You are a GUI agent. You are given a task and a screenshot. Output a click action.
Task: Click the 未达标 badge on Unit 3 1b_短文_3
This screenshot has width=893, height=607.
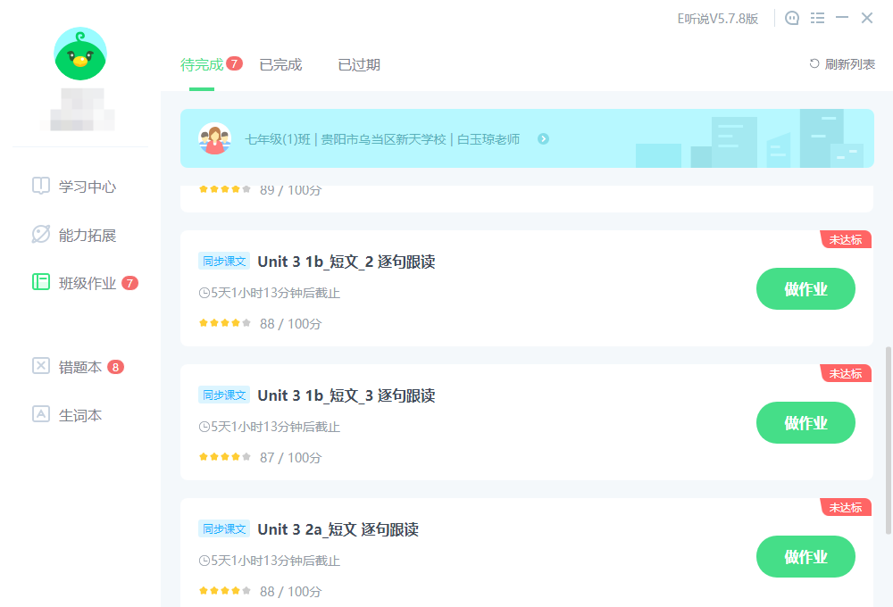click(845, 373)
